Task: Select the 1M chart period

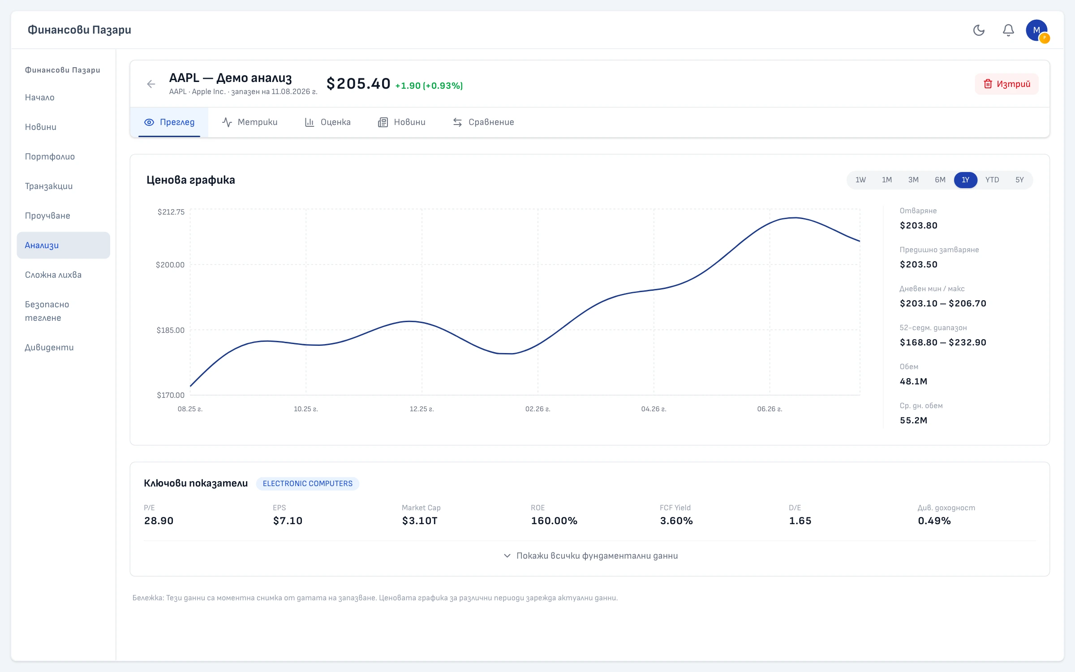Action: pyautogui.click(x=887, y=180)
